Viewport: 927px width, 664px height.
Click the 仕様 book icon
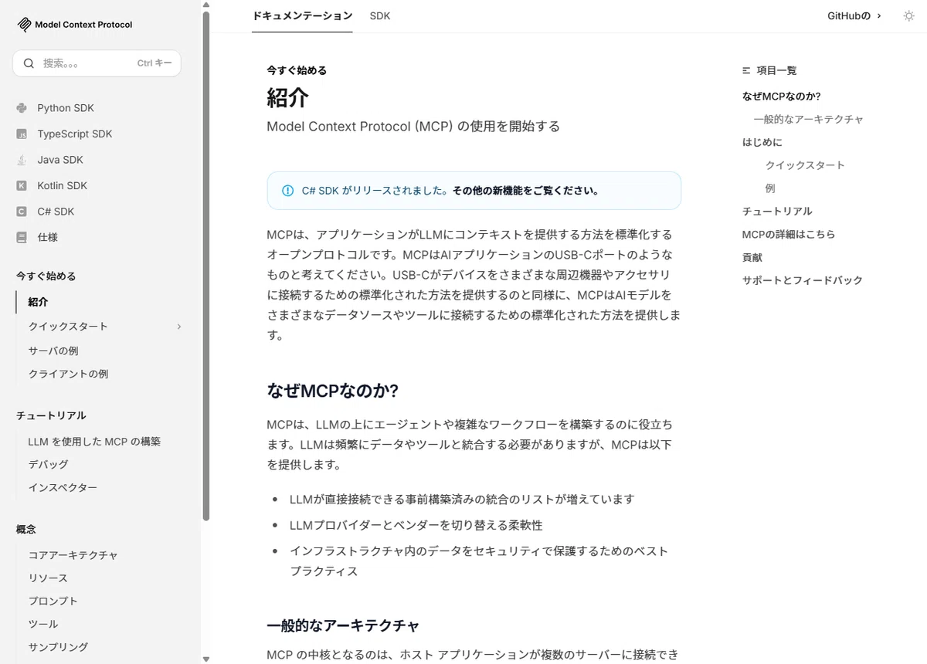pyautogui.click(x=22, y=238)
